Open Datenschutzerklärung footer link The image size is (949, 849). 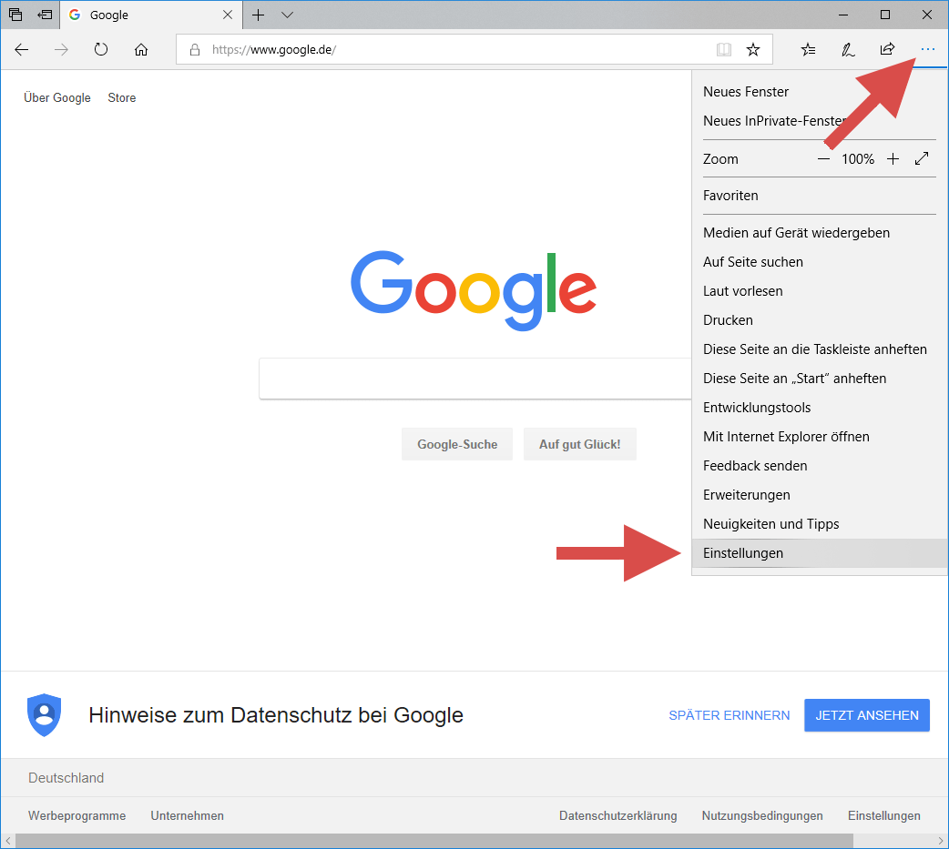point(617,815)
